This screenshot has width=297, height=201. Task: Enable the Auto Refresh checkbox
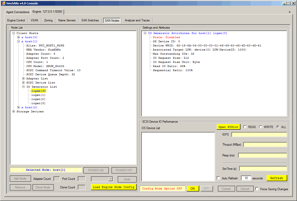[x=218, y=178]
